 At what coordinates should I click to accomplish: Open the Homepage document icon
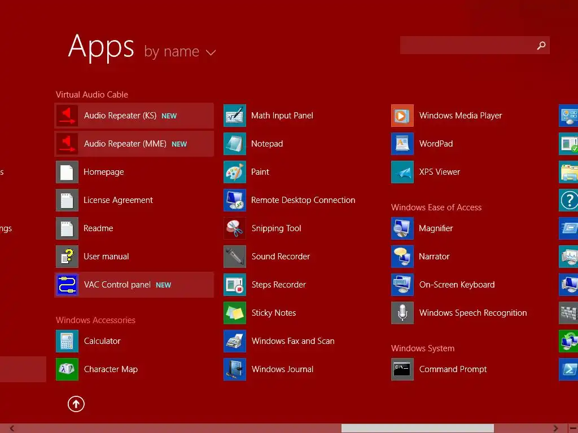(67, 172)
